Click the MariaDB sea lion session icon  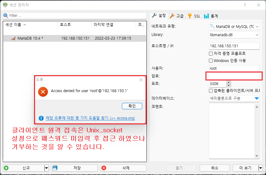(x=13, y=38)
